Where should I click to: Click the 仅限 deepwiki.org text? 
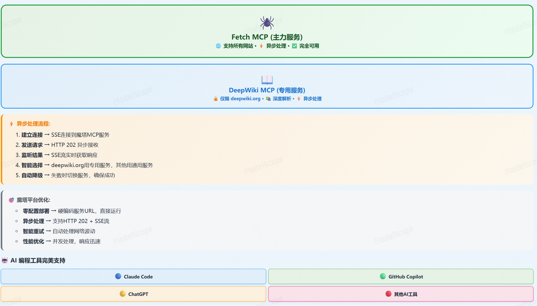tap(240, 99)
